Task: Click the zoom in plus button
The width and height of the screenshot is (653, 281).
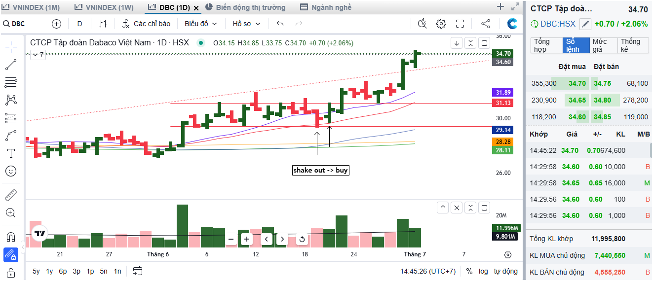Action: [x=246, y=239]
